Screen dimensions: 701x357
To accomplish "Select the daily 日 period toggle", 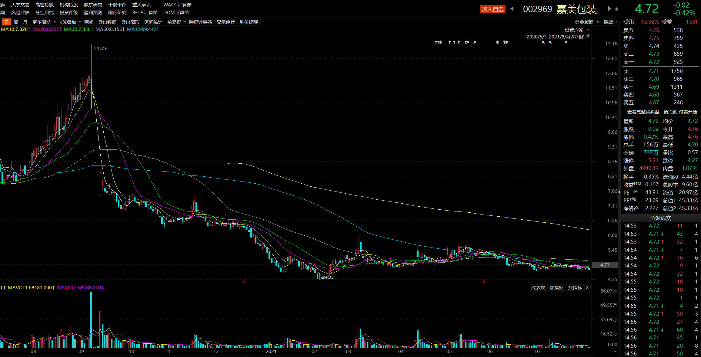I will coord(6,22).
